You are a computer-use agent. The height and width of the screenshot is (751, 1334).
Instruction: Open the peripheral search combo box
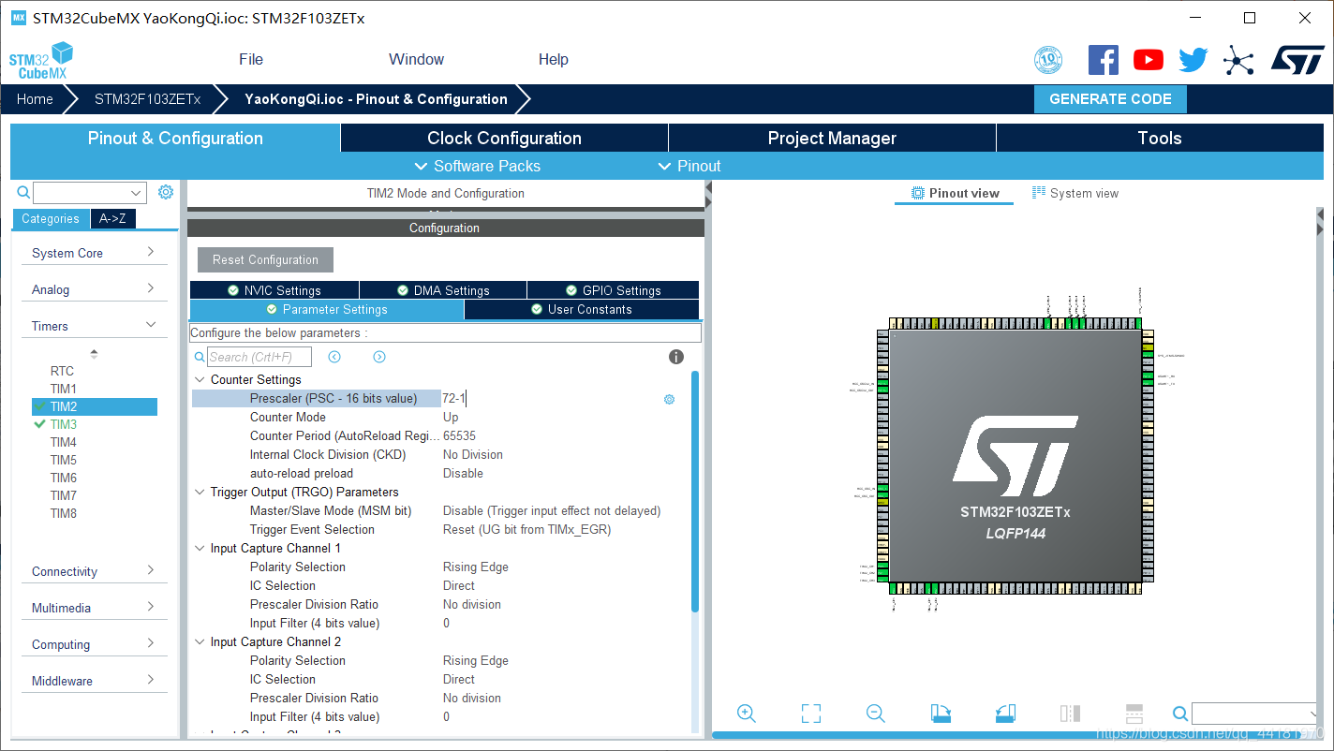tap(90, 193)
